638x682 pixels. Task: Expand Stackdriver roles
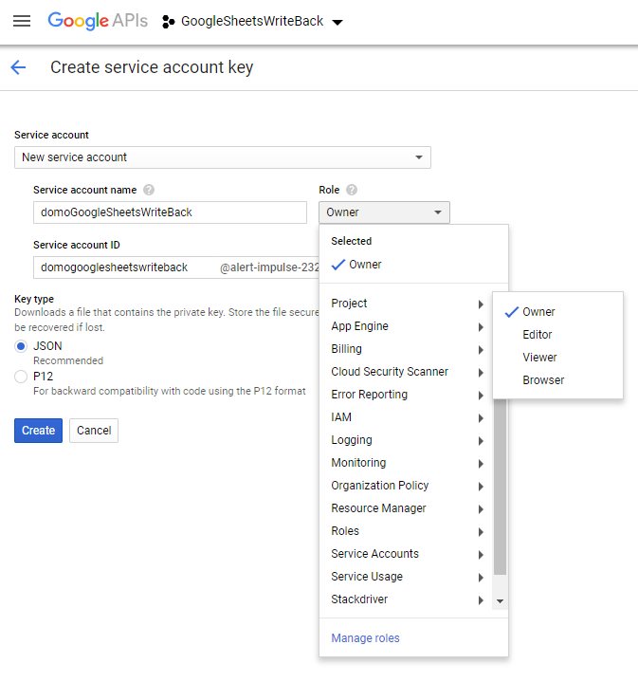pyautogui.click(x=408, y=599)
